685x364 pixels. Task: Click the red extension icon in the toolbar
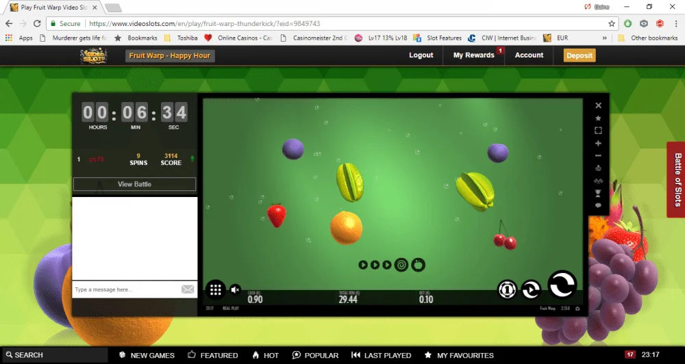tap(660, 23)
